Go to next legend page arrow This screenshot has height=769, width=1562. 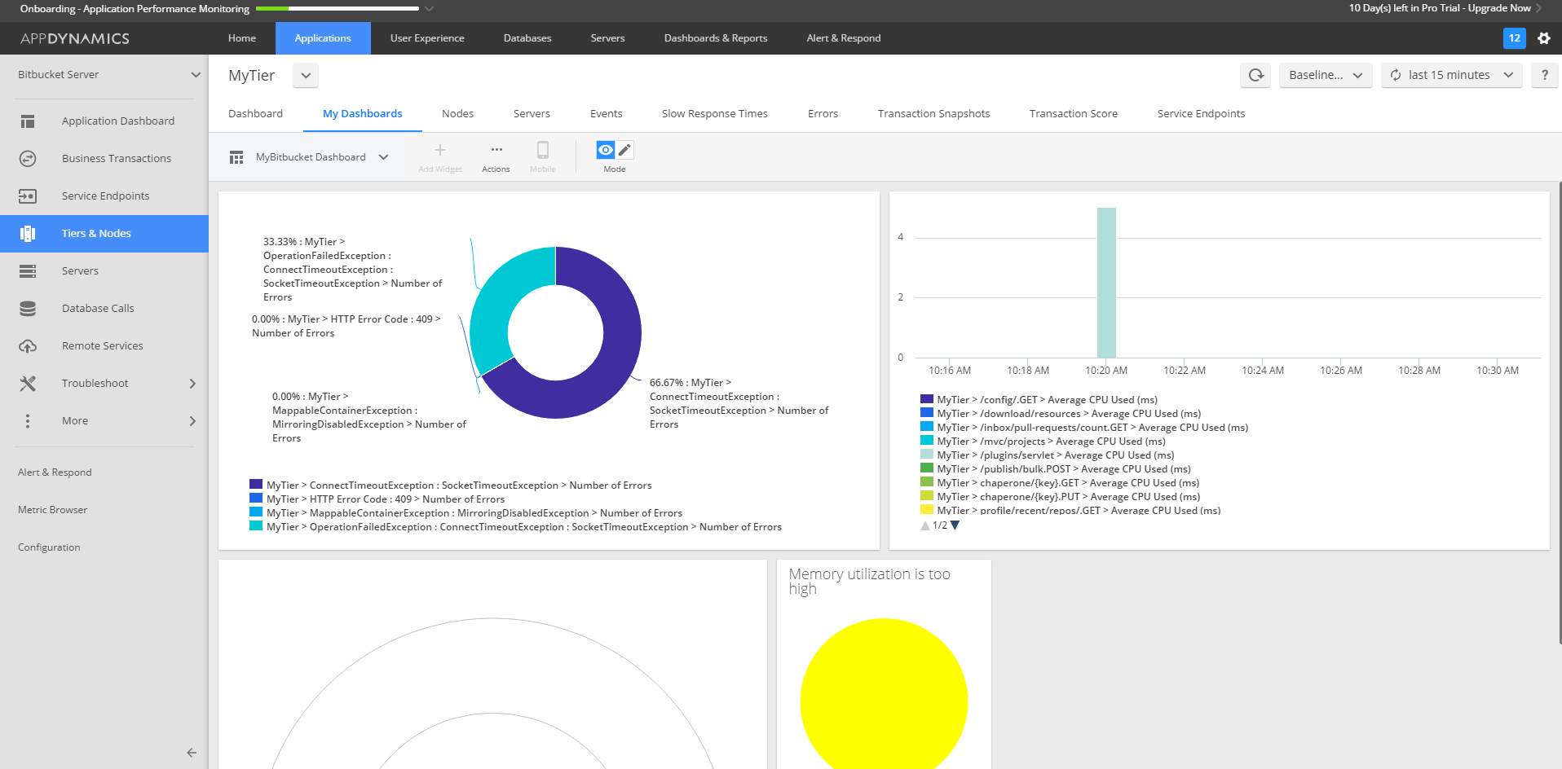point(955,525)
